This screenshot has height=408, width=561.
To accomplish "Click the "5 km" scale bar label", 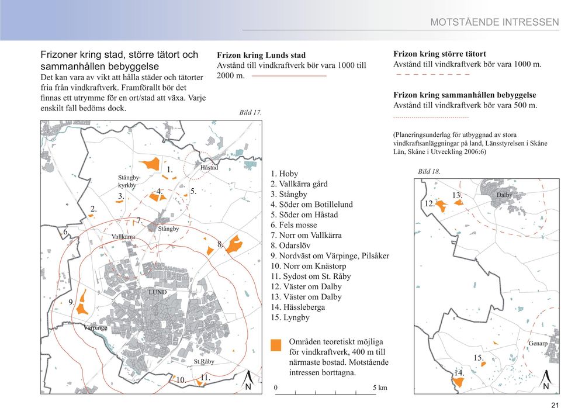I will (380, 388).
